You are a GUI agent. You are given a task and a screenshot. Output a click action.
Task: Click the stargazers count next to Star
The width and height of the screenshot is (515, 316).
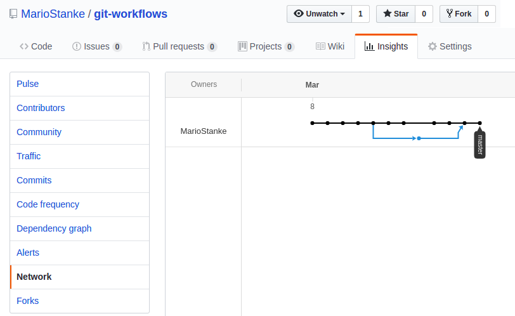424,14
